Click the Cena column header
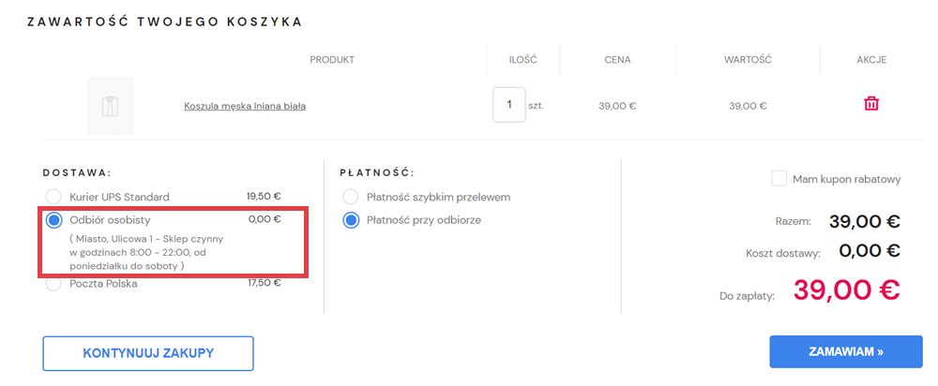The image size is (938, 386). (x=617, y=60)
